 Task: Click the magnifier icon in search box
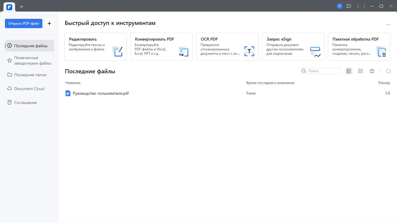point(304,71)
